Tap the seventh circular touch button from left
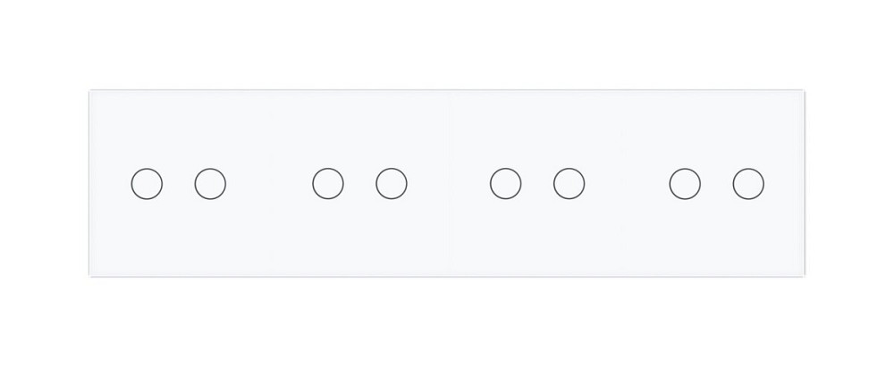Image resolution: width=894 pixels, height=367 pixels. [685, 184]
